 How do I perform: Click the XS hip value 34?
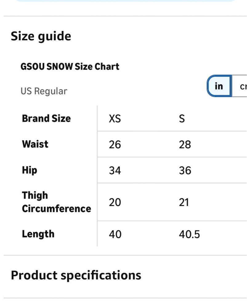click(115, 171)
